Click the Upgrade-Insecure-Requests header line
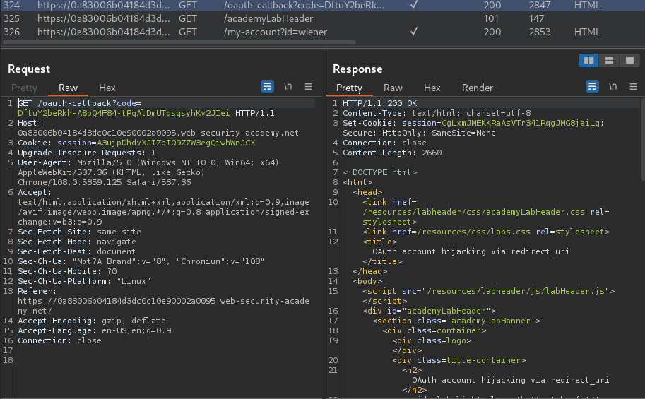The width and height of the screenshot is (645, 399). pos(86,153)
